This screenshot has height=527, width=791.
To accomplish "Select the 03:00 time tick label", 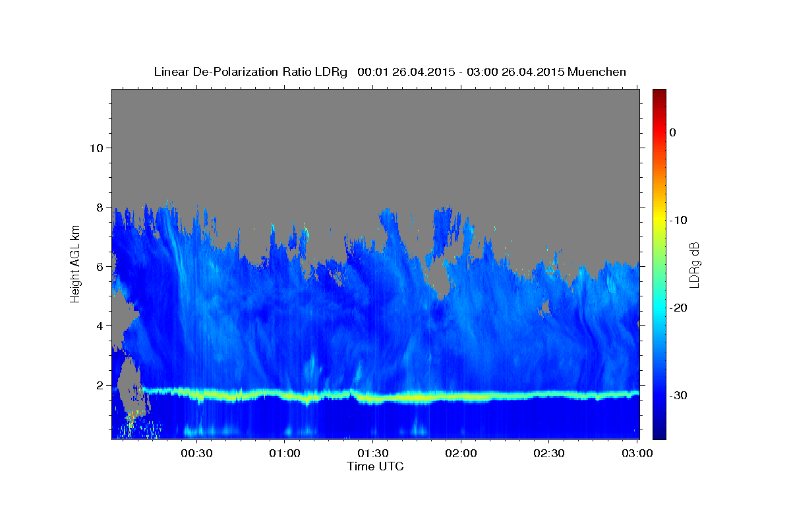I will pyautogui.click(x=637, y=454).
